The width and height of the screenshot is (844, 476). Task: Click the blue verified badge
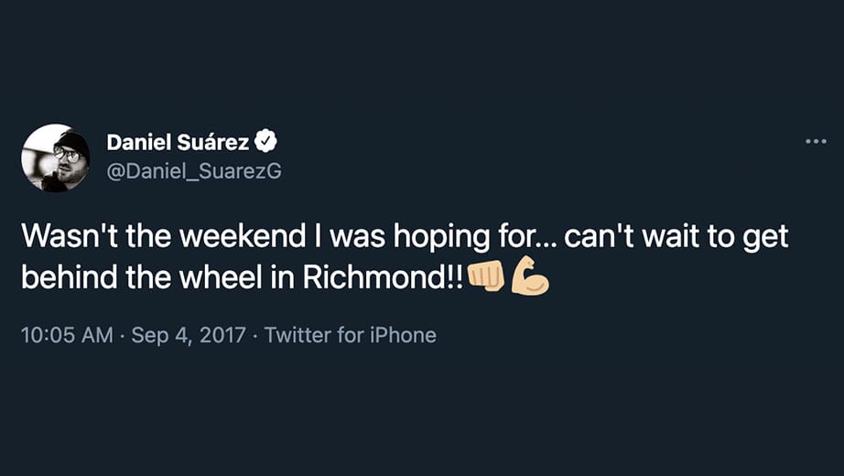[265, 142]
